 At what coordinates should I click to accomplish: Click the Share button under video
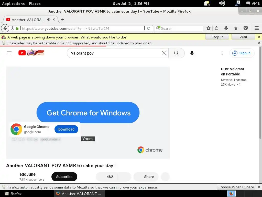pos(146,177)
